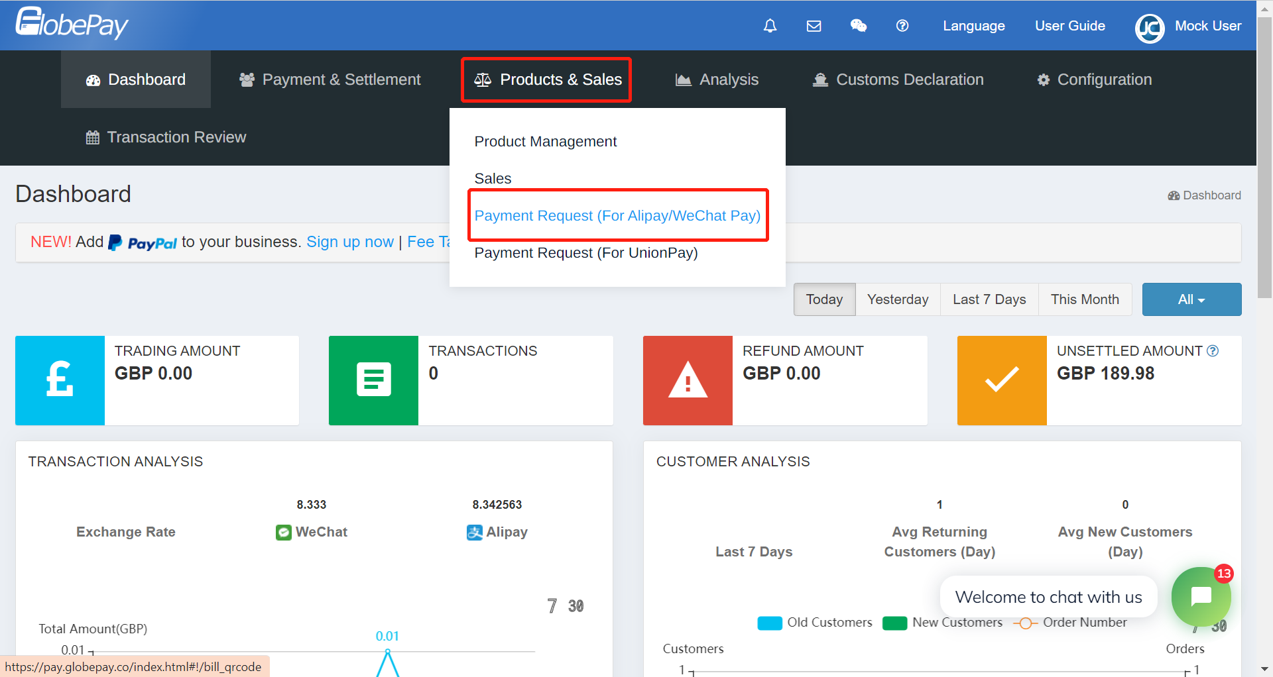
Task: Open the User Guide link
Action: coord(1069,26)
